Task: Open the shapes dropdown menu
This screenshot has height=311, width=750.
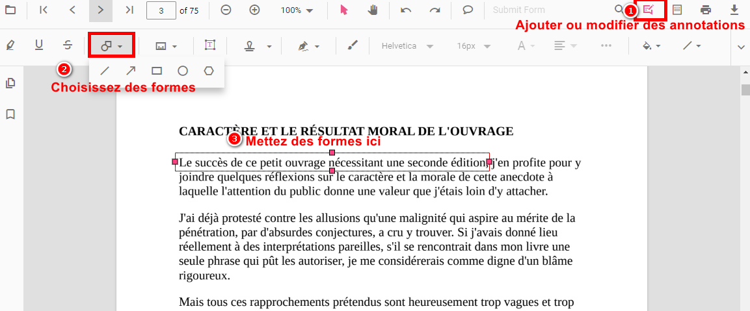Action: tap(112, 45)
